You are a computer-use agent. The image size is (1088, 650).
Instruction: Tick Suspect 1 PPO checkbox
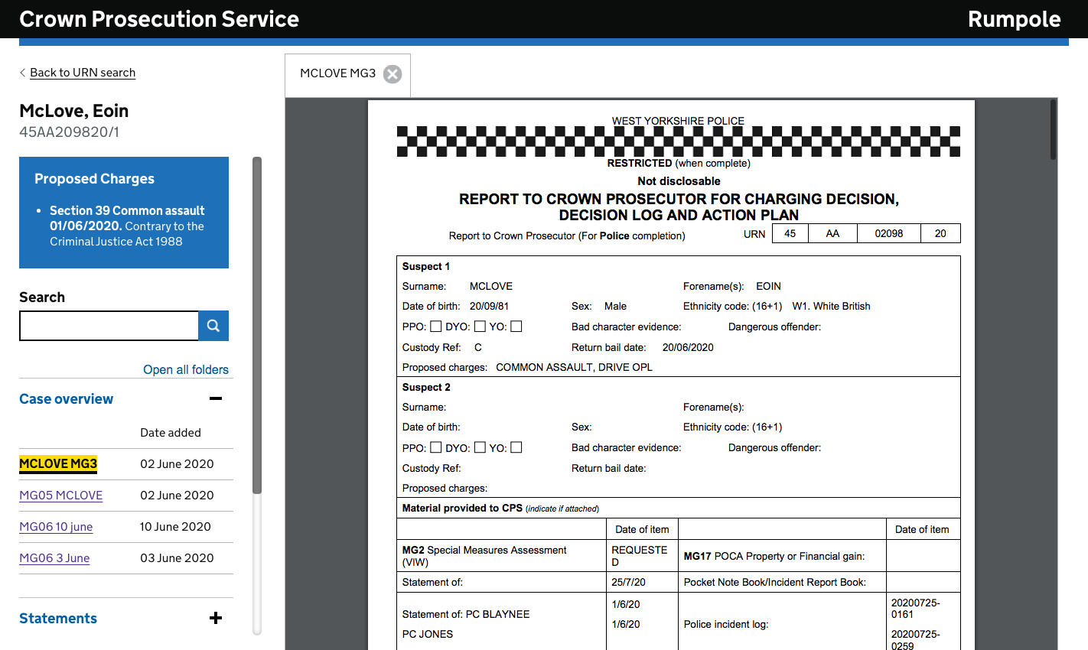click(436, 327)
